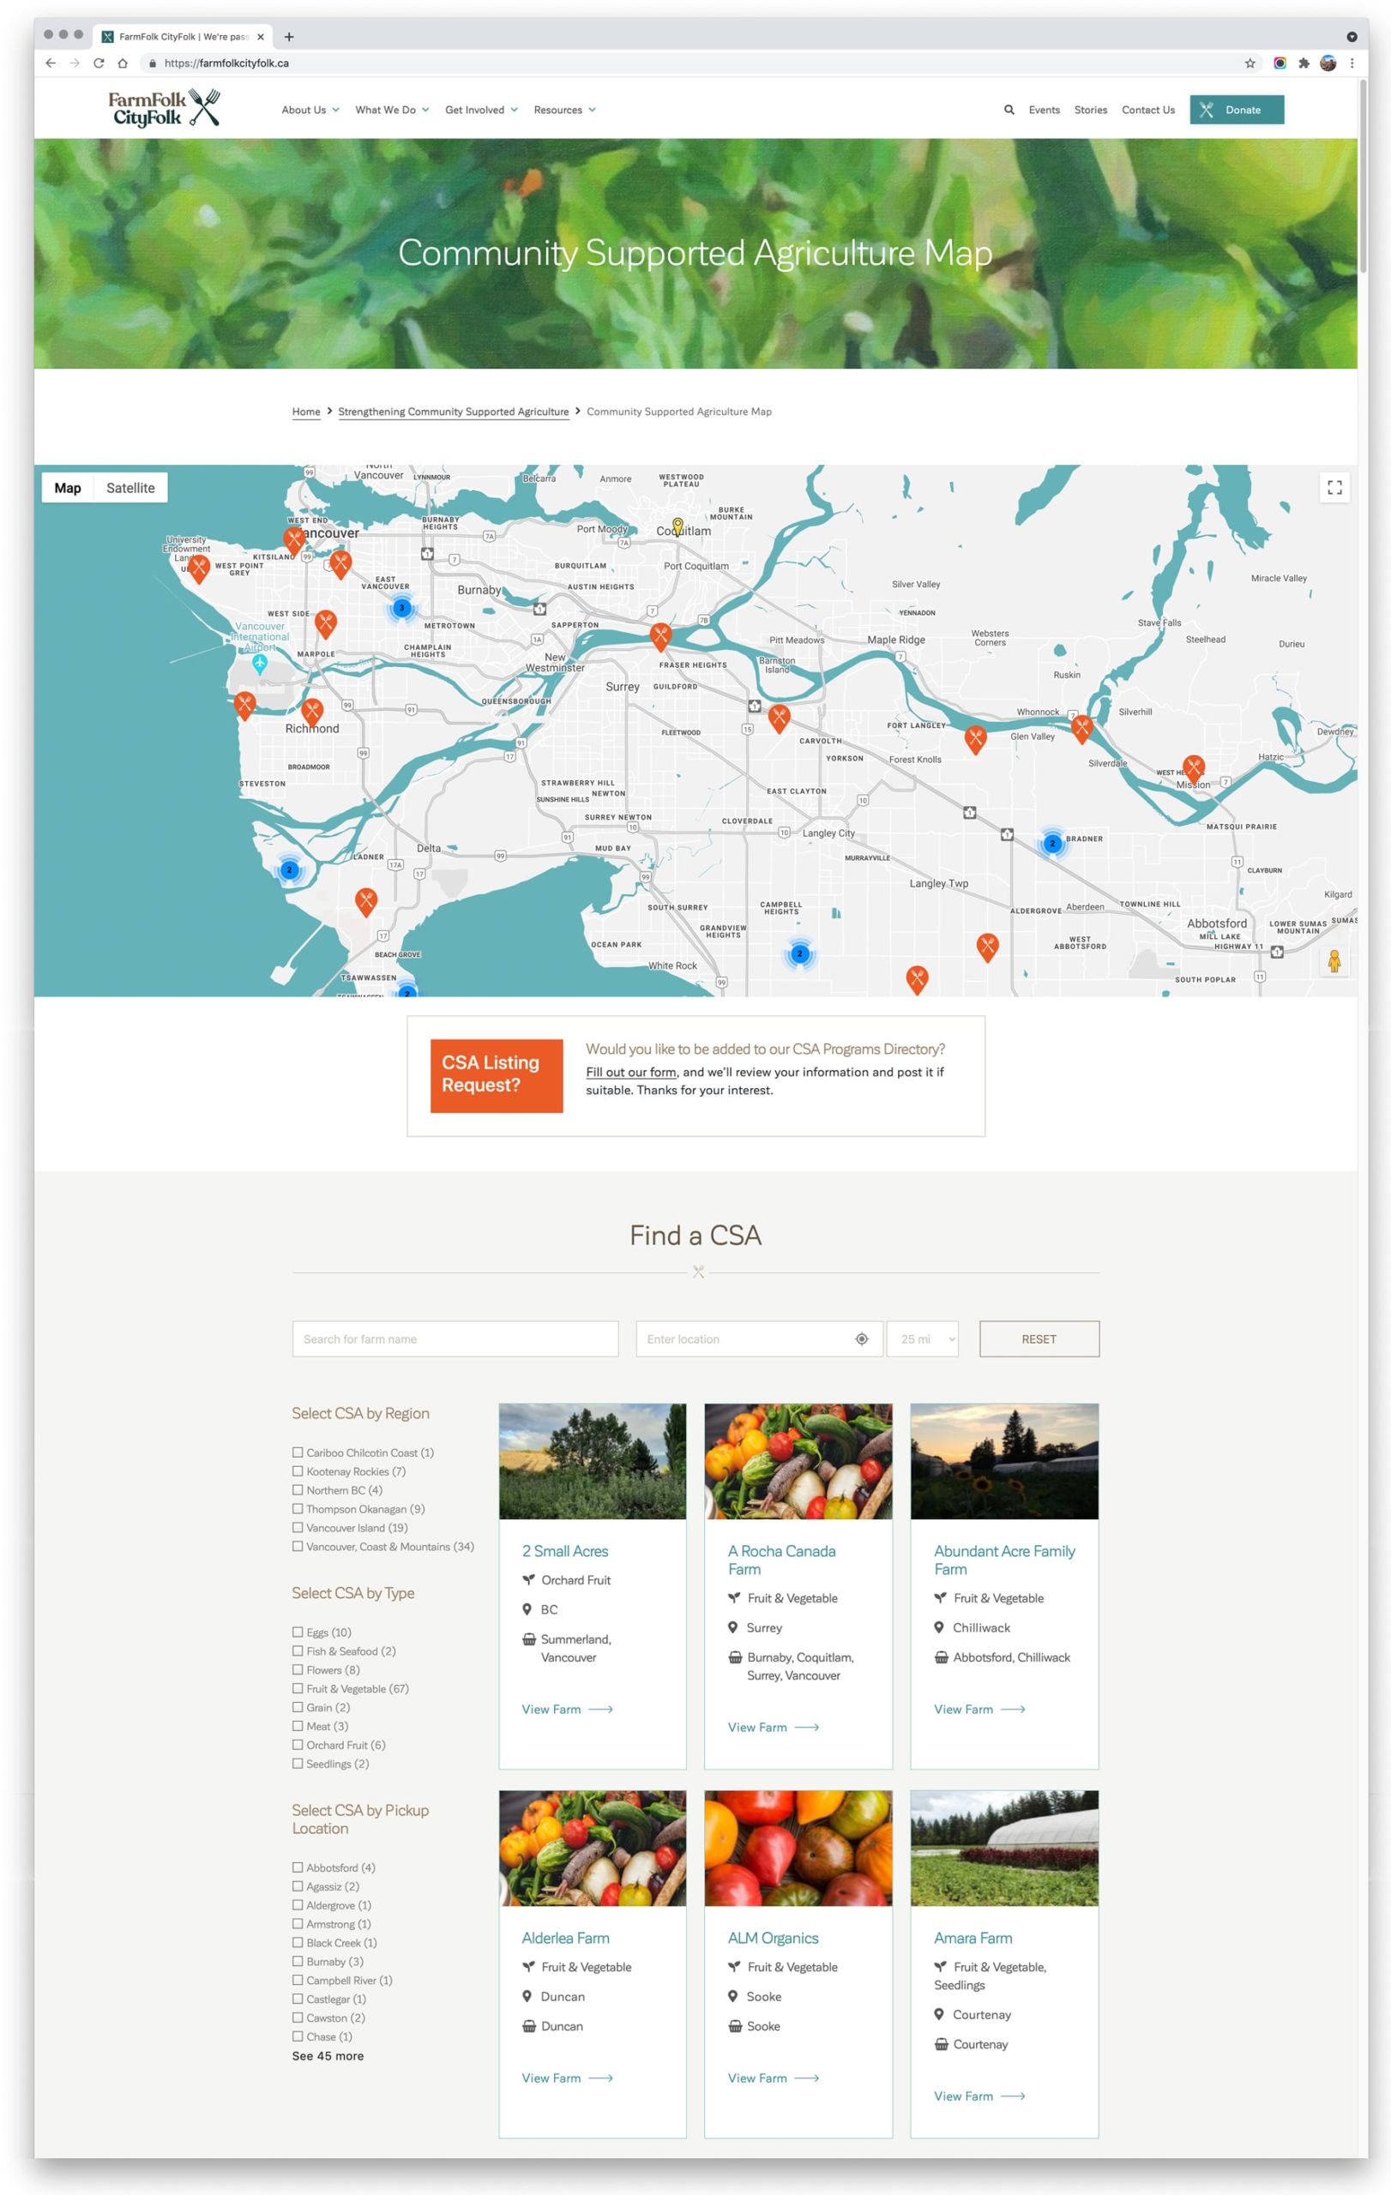Click the FarmFolk CityFolk logo
The height and width of the screenshot is (2195, 1391).
[164, 109]
